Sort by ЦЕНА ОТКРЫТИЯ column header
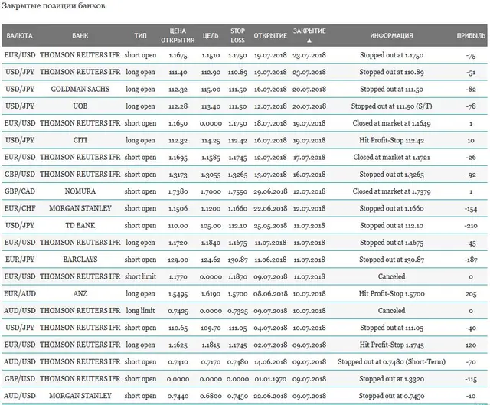 click(178, 36)
